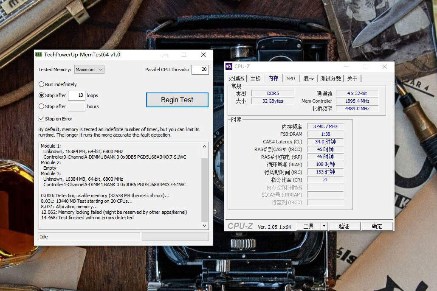Click the 'Module 1:' log line
Screen dimensions: 437x291
coord(51,146)
